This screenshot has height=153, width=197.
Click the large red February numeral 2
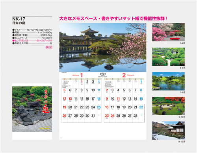[x=124, y=75]
